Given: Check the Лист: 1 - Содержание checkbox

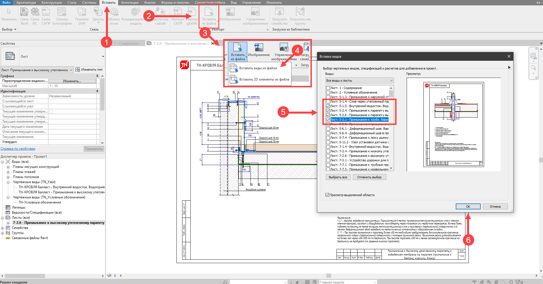Looking at the screenshot, I should [x=328, y=88].
